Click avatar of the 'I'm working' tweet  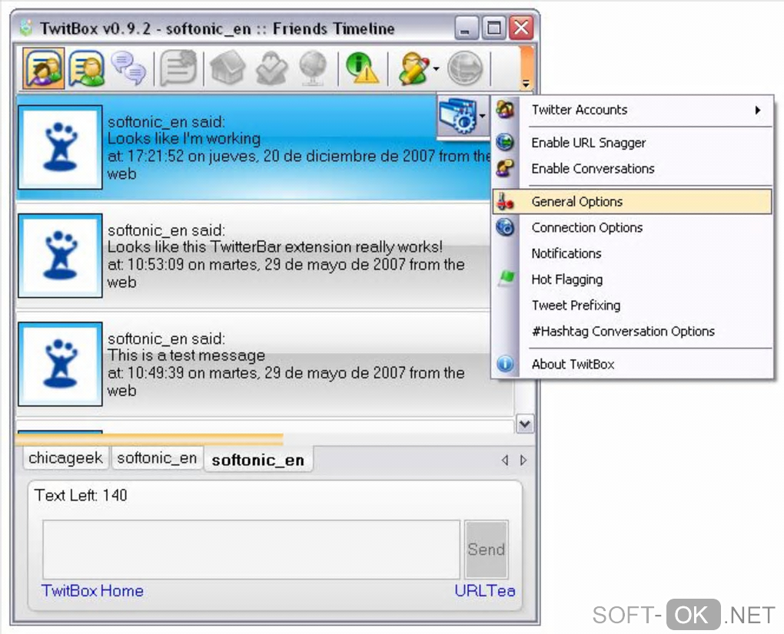[x=61, y=147]
